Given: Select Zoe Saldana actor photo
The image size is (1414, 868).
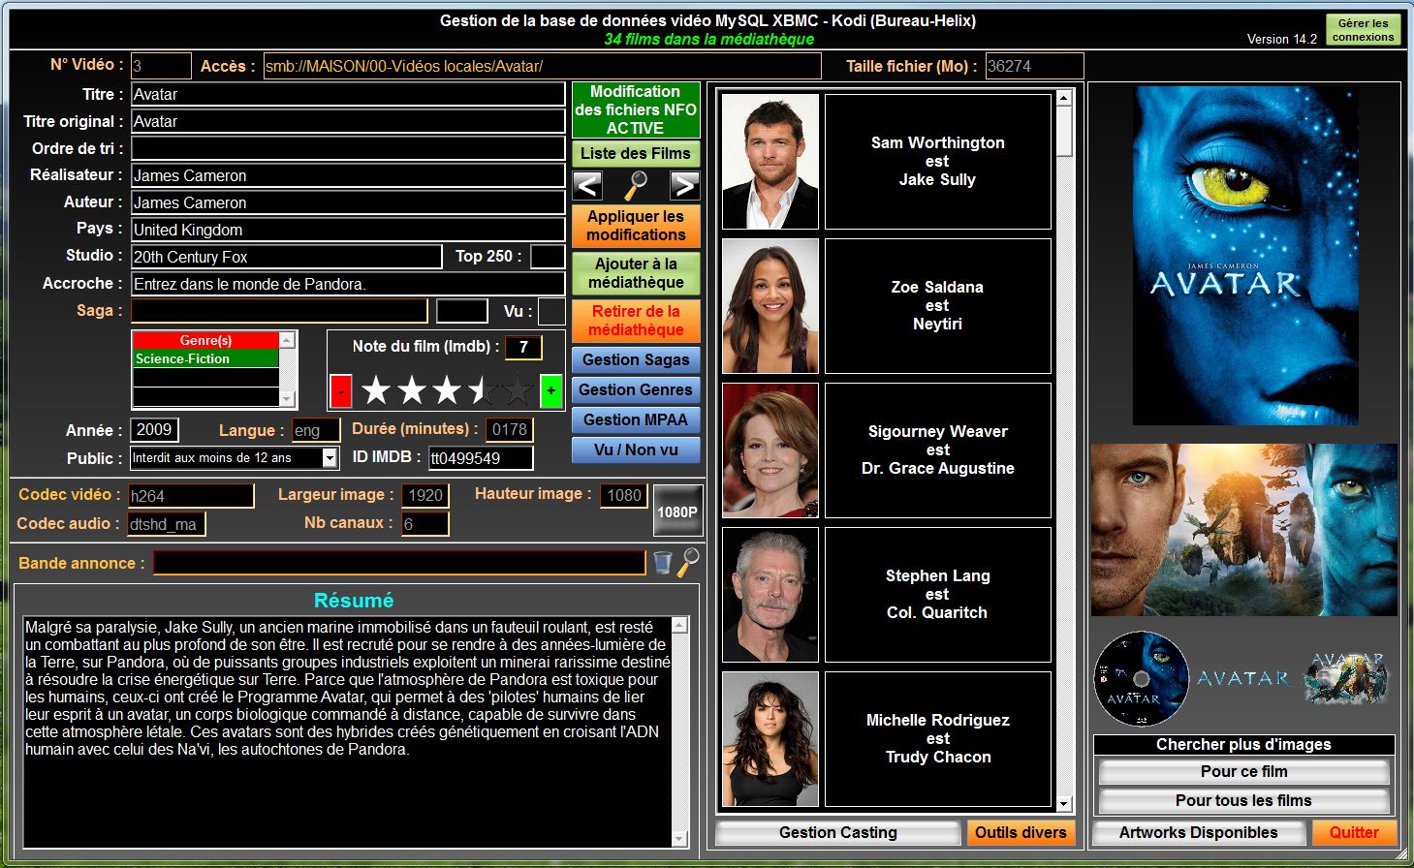Looking at the screenshot, I should (770, 306).
